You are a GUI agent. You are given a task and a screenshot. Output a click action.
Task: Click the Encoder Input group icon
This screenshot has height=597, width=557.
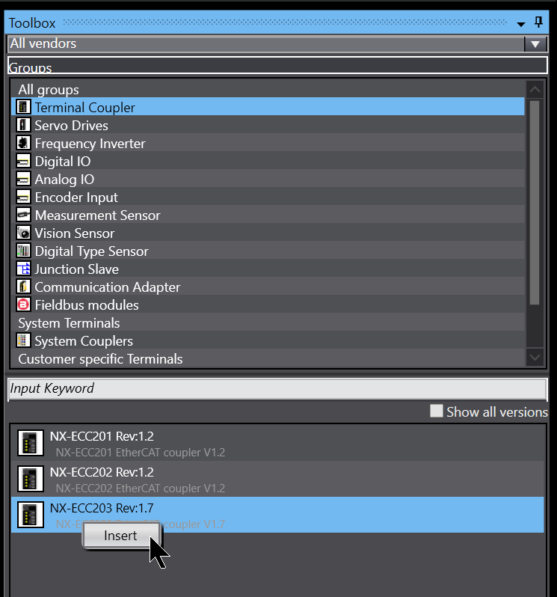point(23,197)
